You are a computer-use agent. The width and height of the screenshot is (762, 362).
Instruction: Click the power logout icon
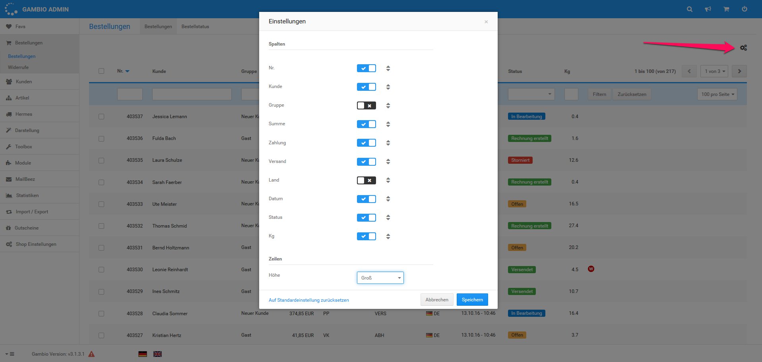[745, 9]
